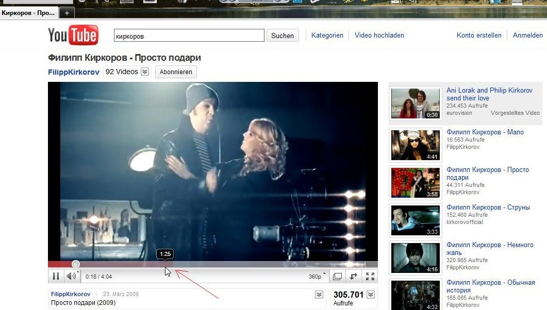The image size is (547, 310).
Task: Click the sidebar 'Филипп Киркоров - Просто подари' title
Action: [x=488, y=174]
